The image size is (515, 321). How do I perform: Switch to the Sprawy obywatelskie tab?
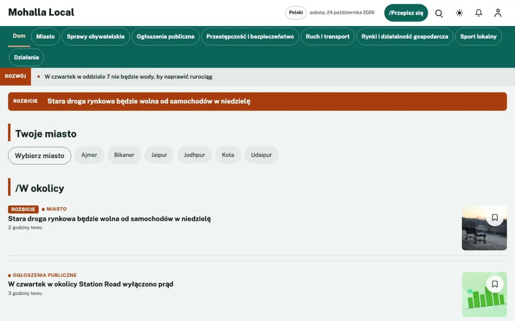pos(96,37)
